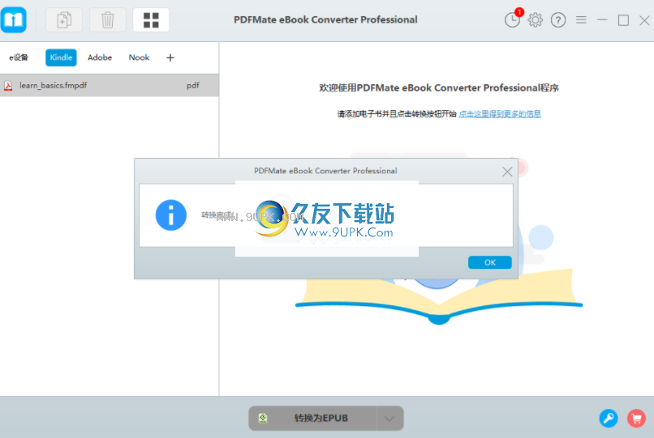Image resolution: width=654 pixels, height=438 pixels.
Task: Click PDF icon beside learn_basics.fmpdf
Action: tap(8, 86)
